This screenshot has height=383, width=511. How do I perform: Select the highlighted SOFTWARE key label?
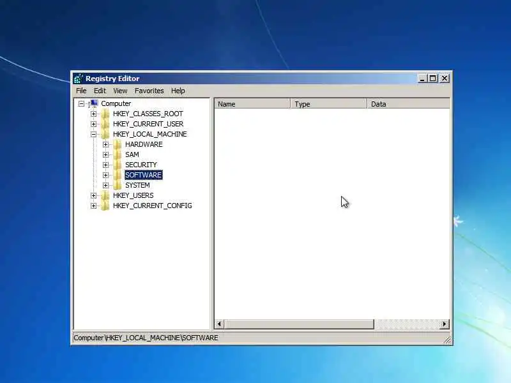point(143,175)
